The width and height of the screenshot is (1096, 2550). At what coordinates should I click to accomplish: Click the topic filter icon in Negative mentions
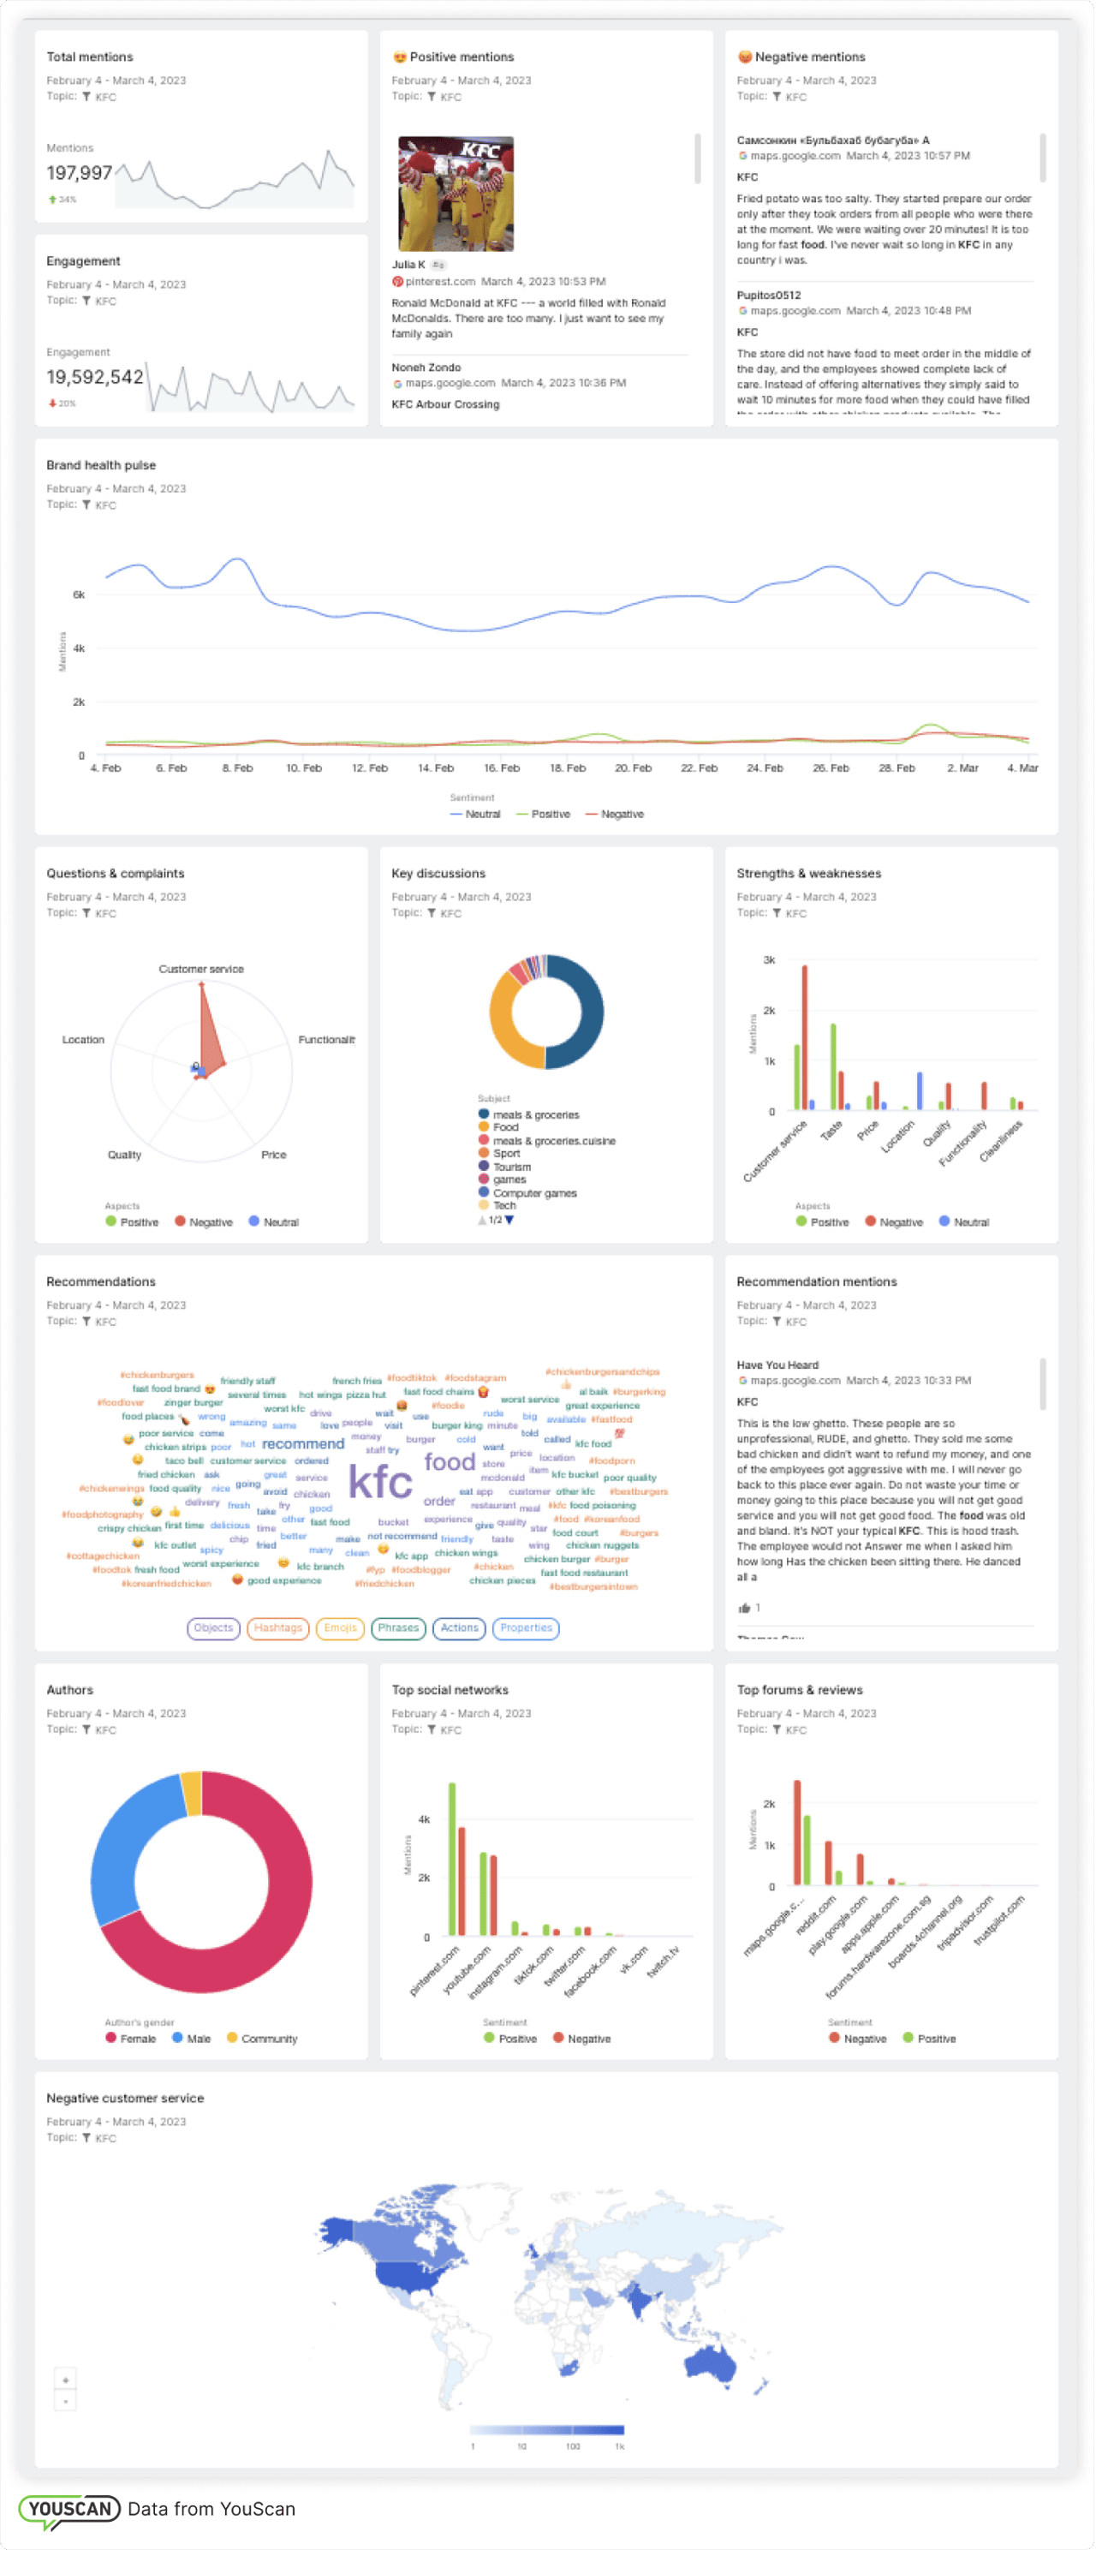tap(777, 97)
